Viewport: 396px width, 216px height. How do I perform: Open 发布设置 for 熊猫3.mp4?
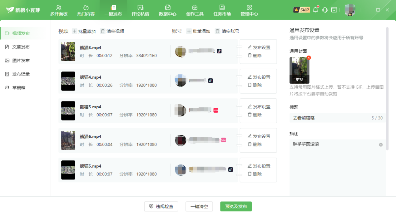click(x=259, y=47)
